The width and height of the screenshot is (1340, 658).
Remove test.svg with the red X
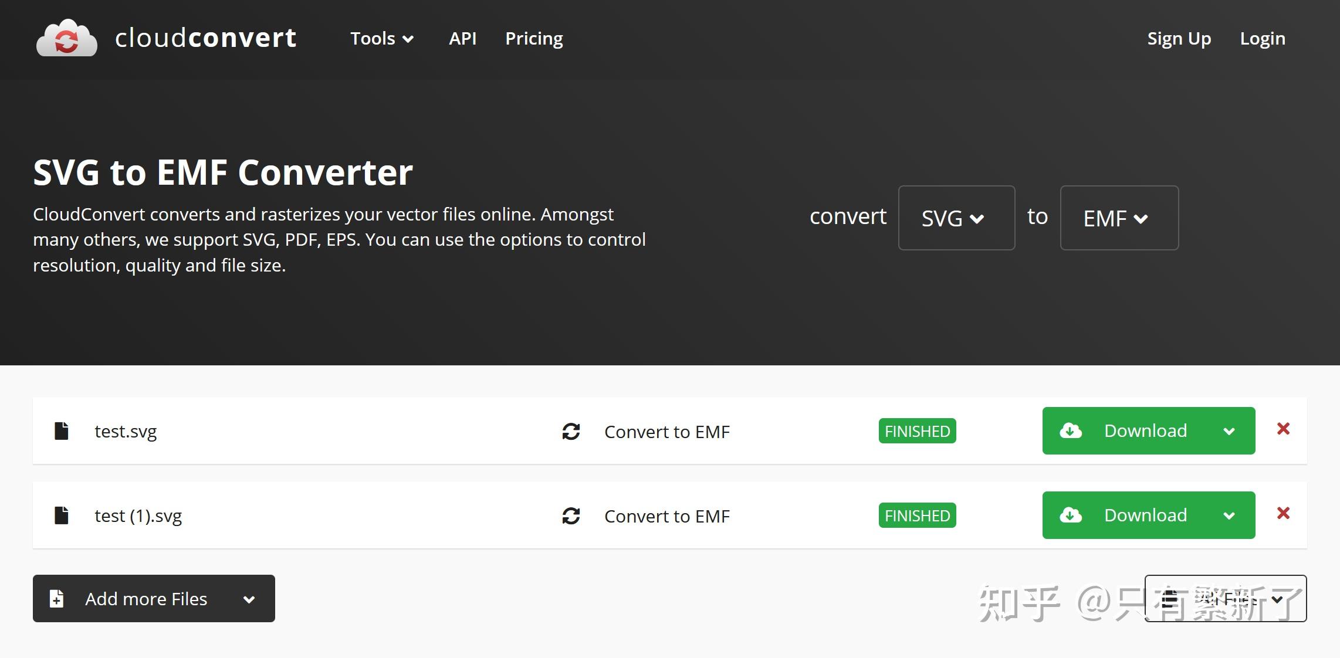coord(1283,429)
